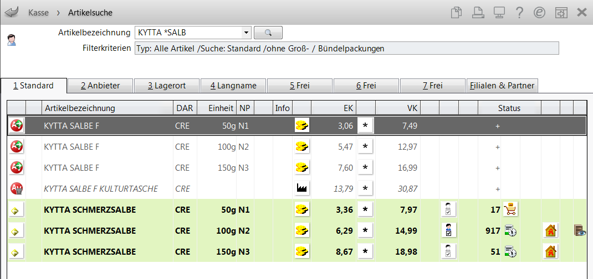Click yellow expander button for Schmerzsalbe 50g
Screen dimensions: 593x279
point(16,209)
